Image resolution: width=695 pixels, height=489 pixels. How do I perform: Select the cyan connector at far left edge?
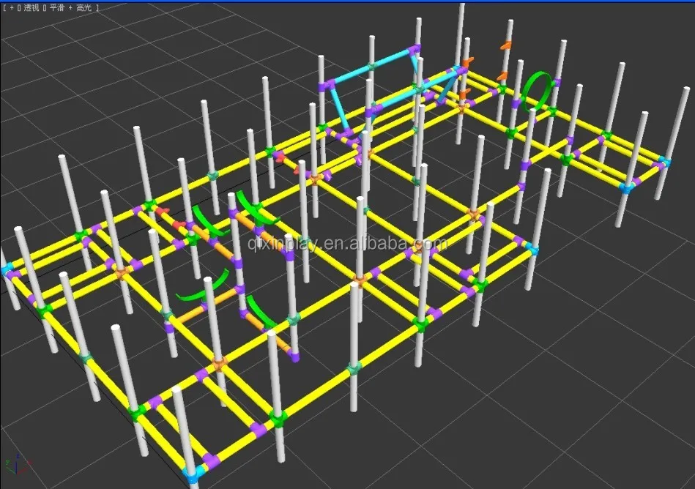tap(7, 269)
